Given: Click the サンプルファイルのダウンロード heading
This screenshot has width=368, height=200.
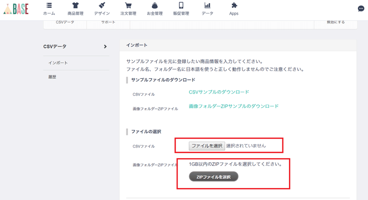Looking at the screenshot, I should [163, 80].
